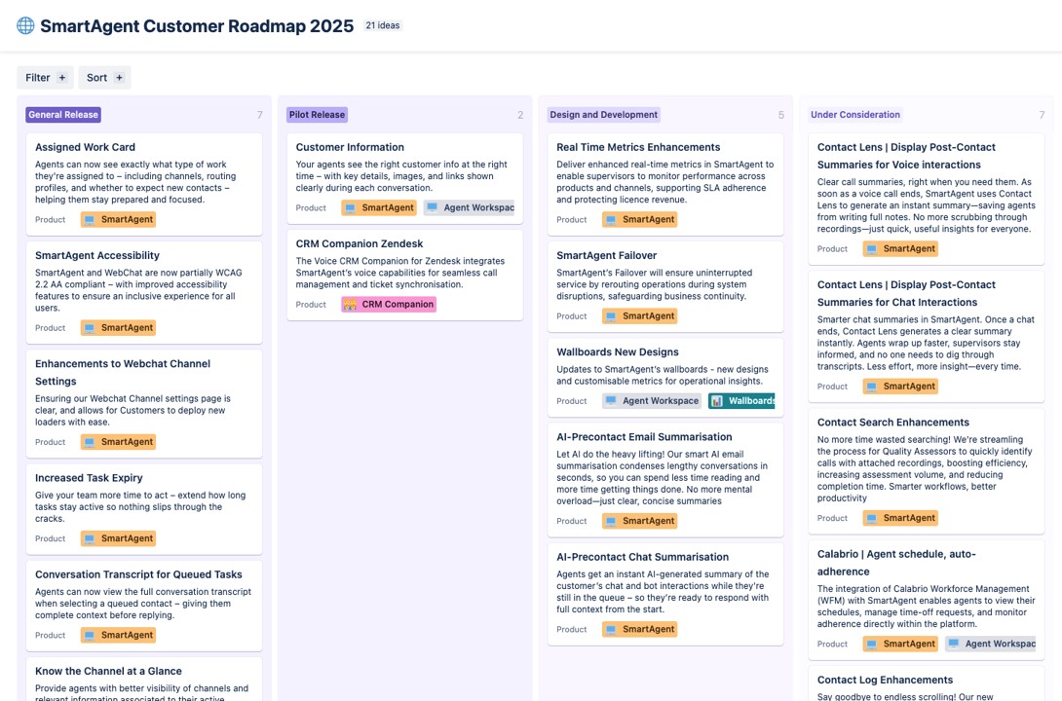Open the Increased Task Expiry card
The width and height of the screenshot is (1062, 701).
89,478
